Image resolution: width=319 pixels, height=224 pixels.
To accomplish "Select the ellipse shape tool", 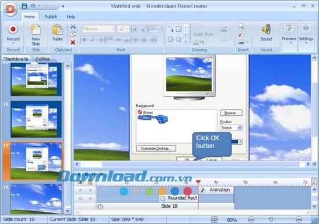I will [171, 39].
